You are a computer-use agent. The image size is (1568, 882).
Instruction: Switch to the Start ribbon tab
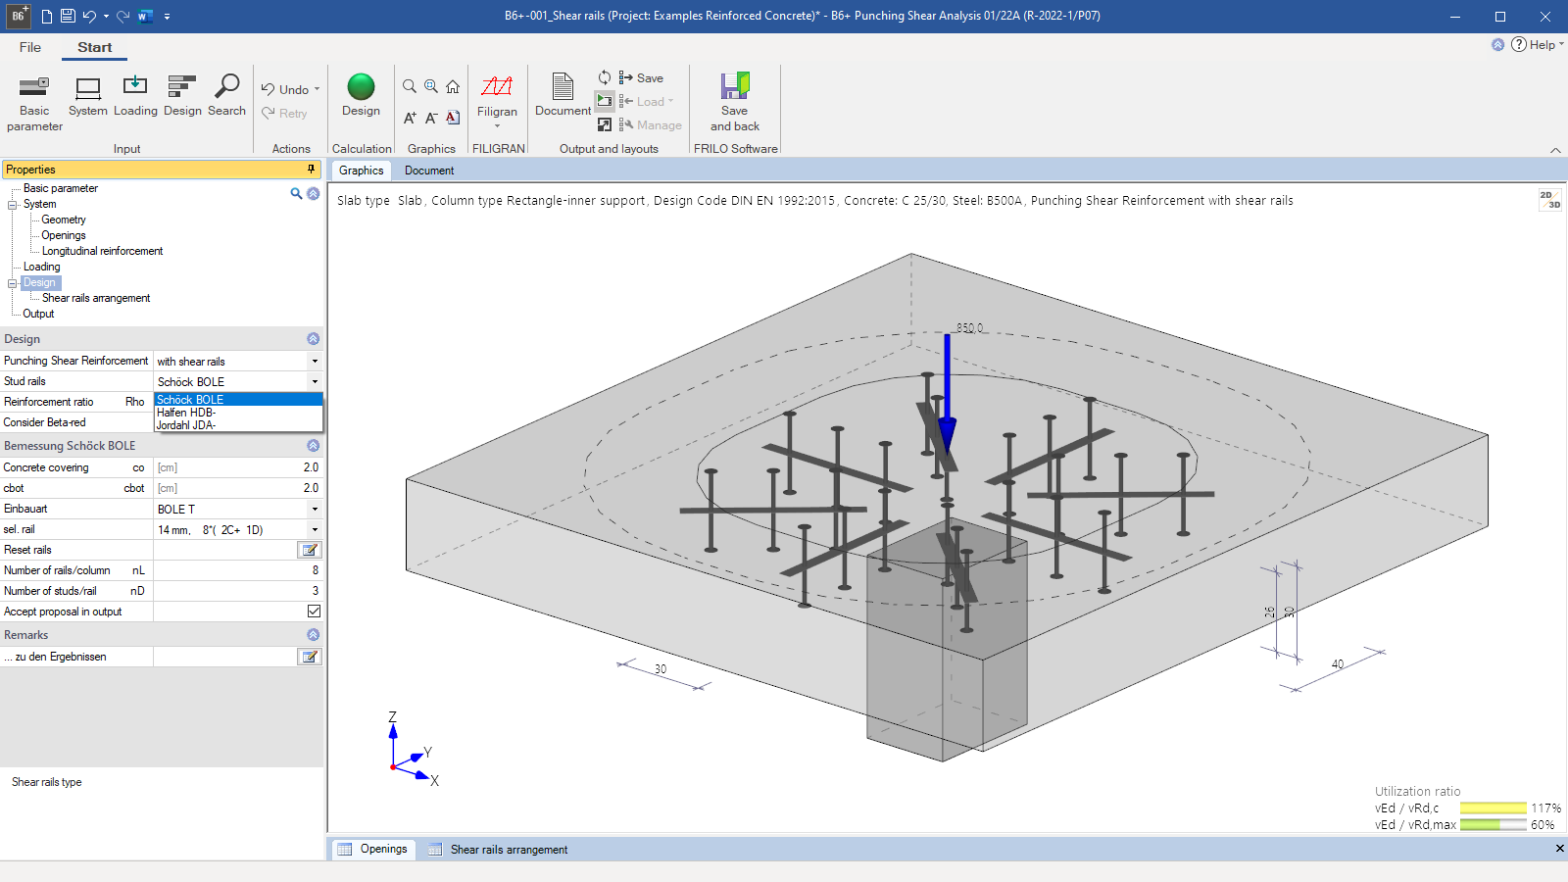coord(95,47)
